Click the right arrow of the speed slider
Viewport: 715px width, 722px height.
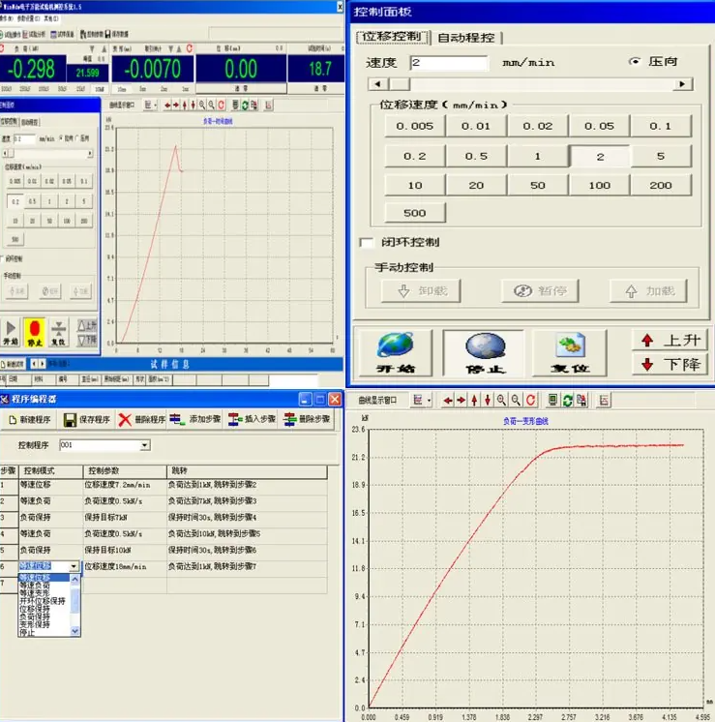point(684,84)
